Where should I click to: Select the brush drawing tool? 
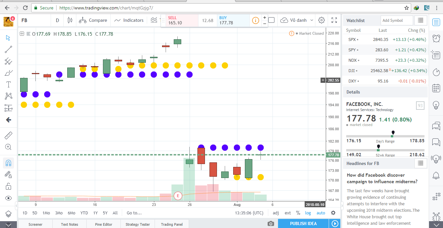coord(8,73)
